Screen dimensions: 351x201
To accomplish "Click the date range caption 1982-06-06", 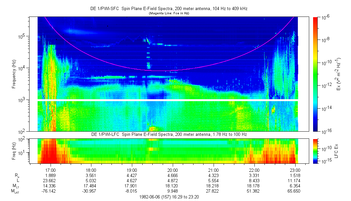I will pyautogui.click(x=169, y=197).
